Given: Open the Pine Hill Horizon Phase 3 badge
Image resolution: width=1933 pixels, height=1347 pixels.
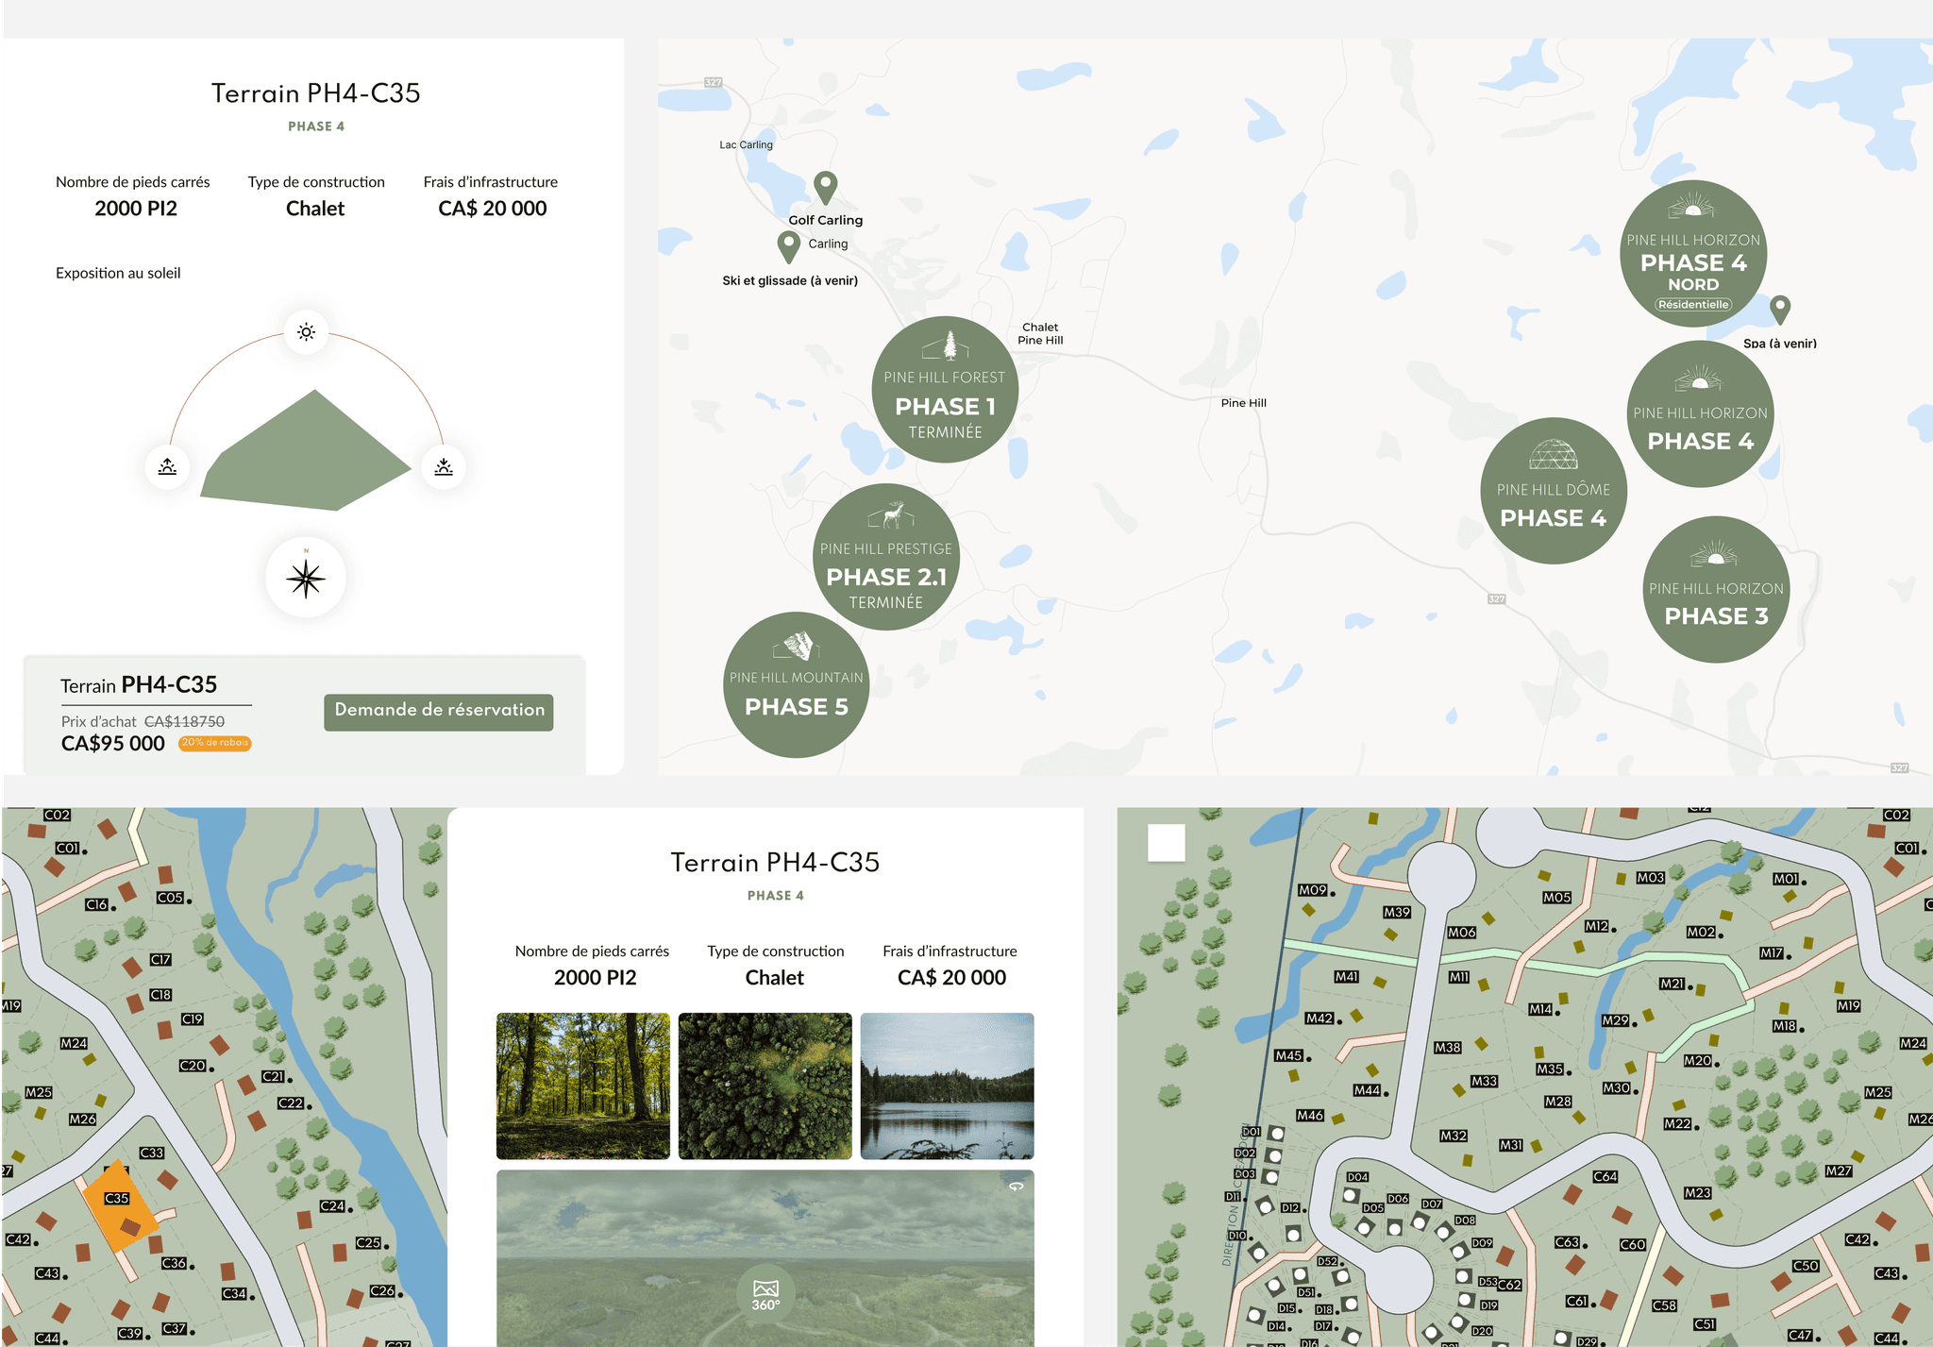Looking at the screenshot, I should (1715, 591).
